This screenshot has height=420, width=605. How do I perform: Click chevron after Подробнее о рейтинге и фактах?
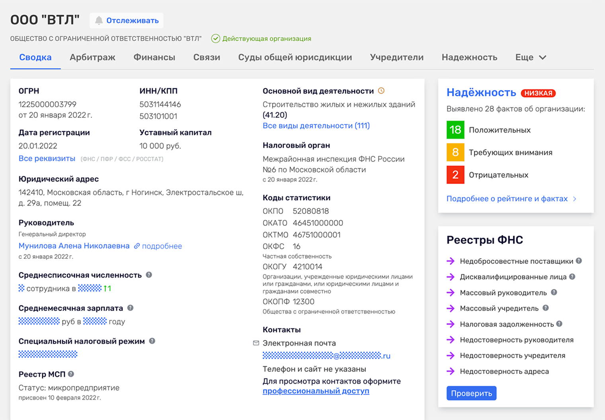click(574, 199)
